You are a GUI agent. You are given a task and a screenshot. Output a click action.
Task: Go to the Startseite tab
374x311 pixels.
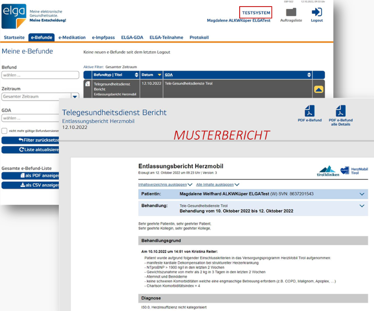tap(14, 37)
